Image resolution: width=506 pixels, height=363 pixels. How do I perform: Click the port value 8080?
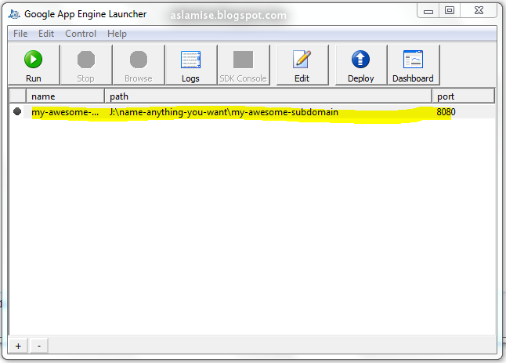(x=446, y=112)
